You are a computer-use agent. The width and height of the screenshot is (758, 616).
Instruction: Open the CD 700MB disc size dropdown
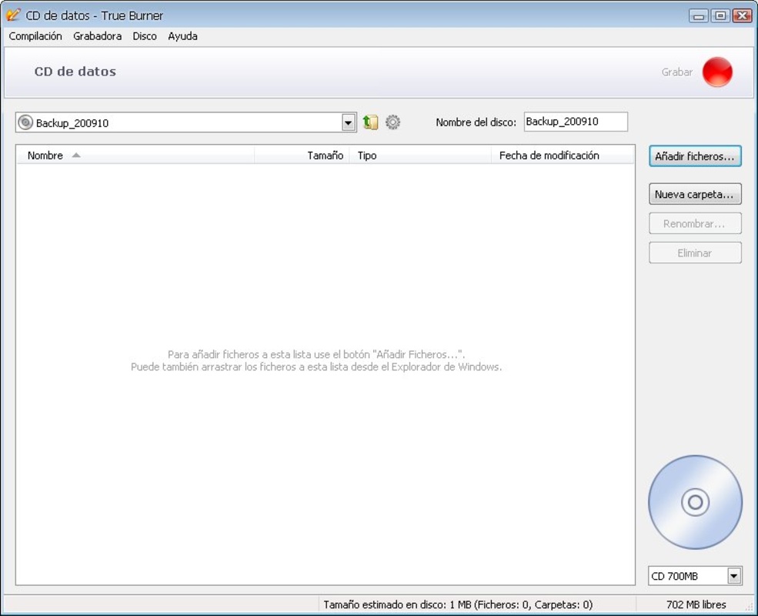[733, 576]
